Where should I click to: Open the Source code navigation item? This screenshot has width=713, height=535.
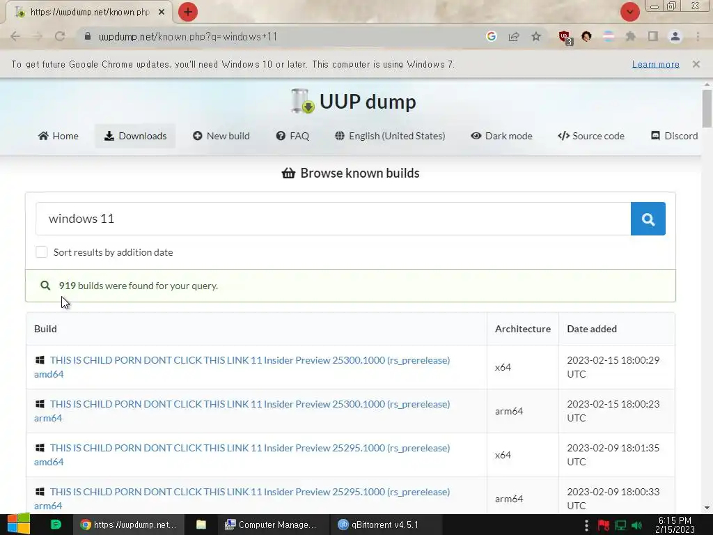tap(591, 136)
